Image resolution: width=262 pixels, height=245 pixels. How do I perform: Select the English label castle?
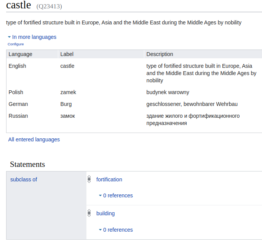(x=67, y=66)
